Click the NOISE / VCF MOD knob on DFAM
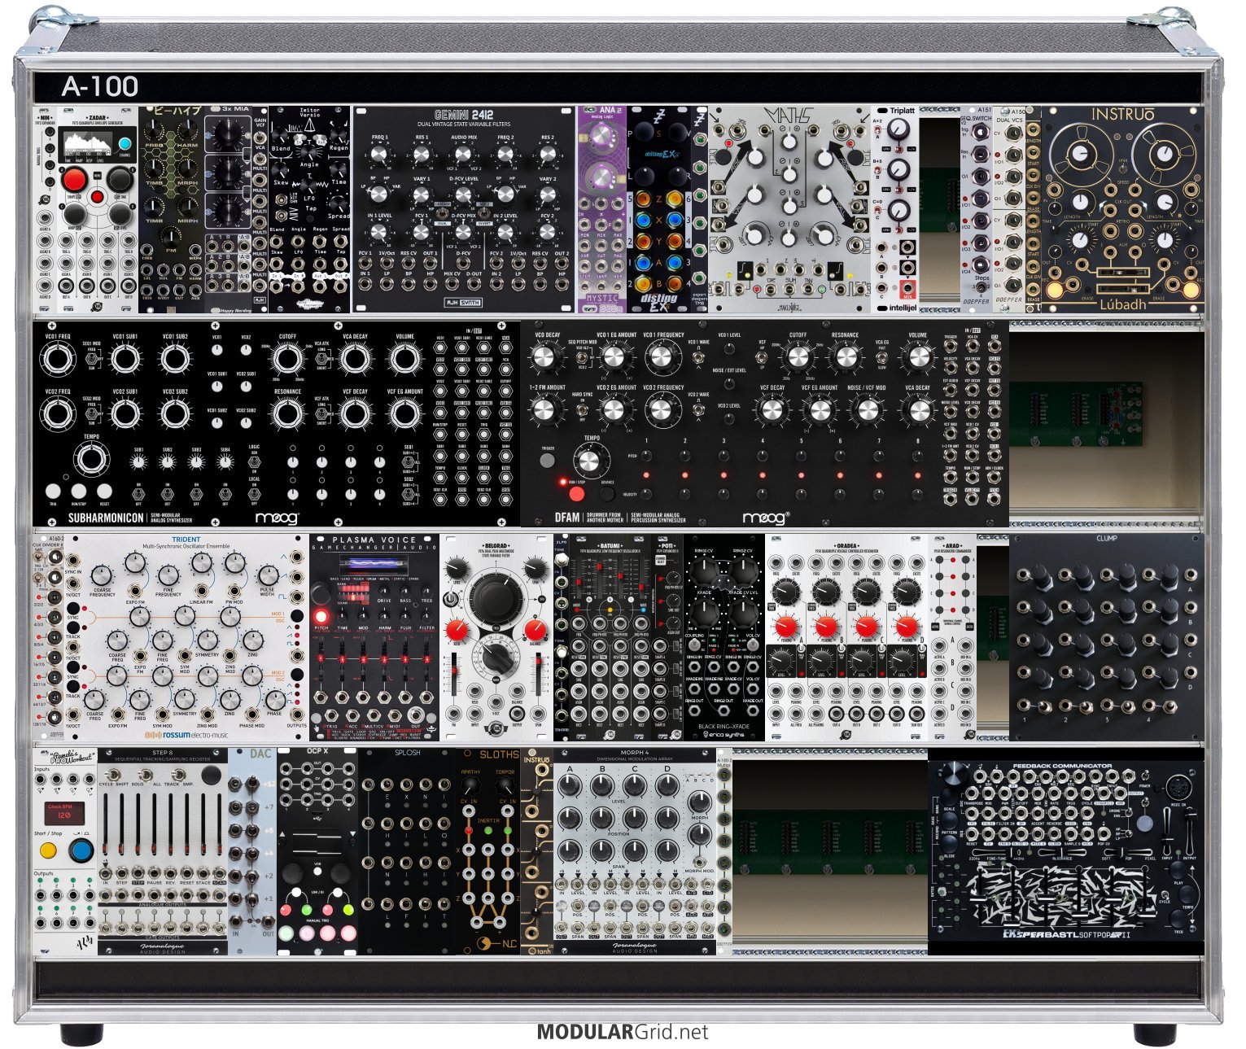Image resolution: width=1246 pixels, height=1049 pixels. (x=868, y=409)
